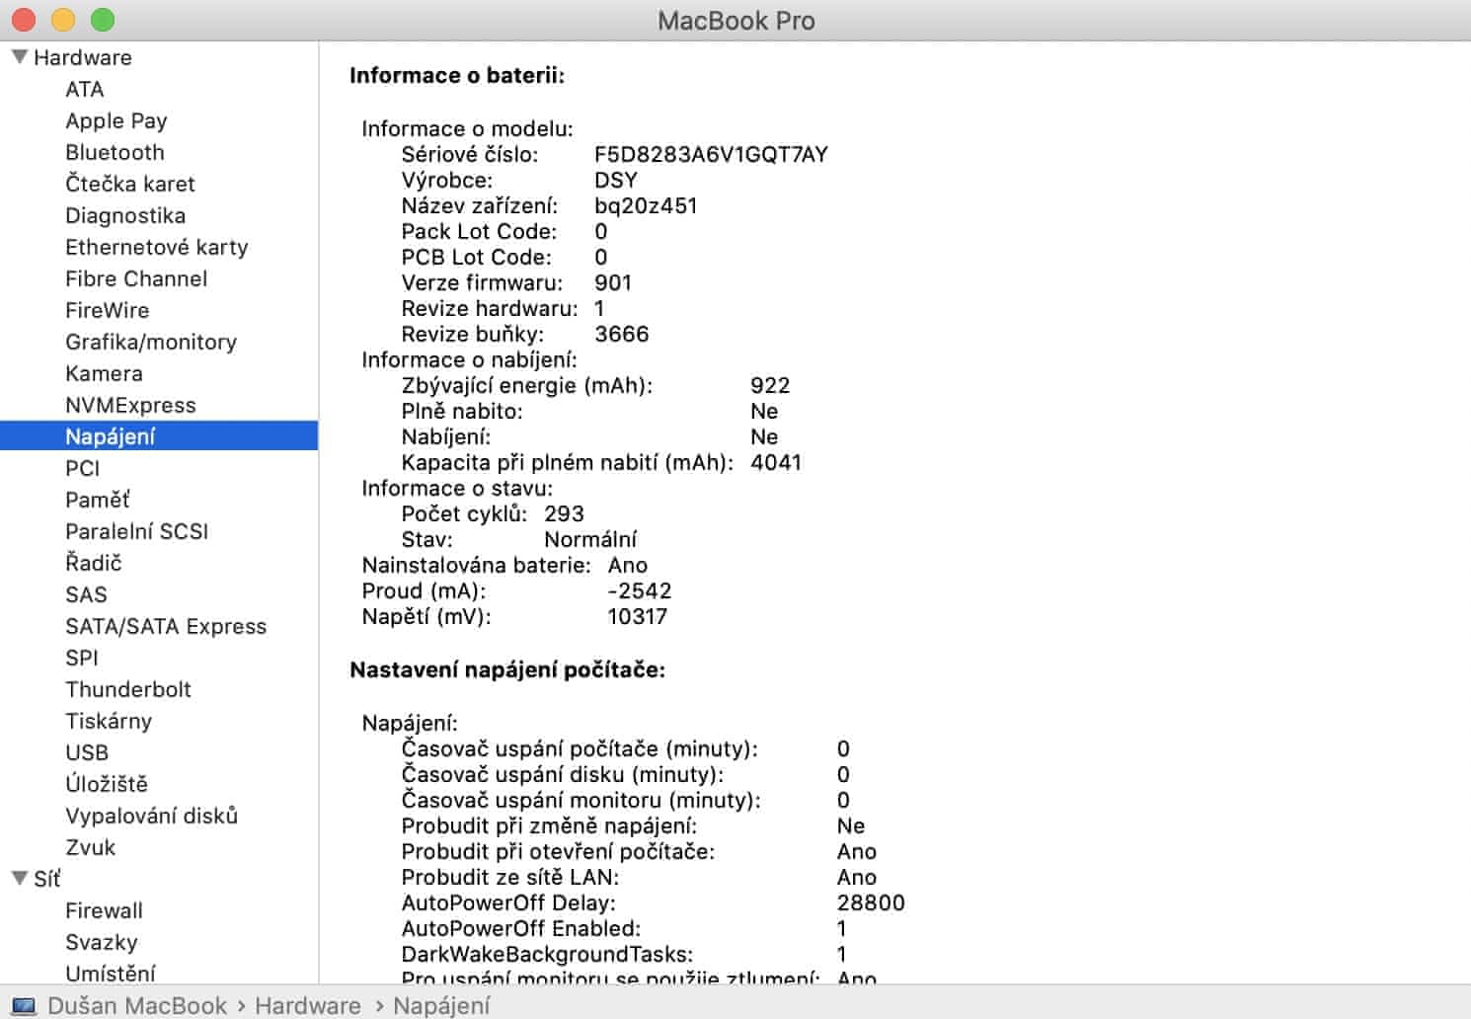Image resolution: width=1471 pixels, height=1019 pixels.
Task: Select Úložiště in the sidebar
Action: coord(107,784)
